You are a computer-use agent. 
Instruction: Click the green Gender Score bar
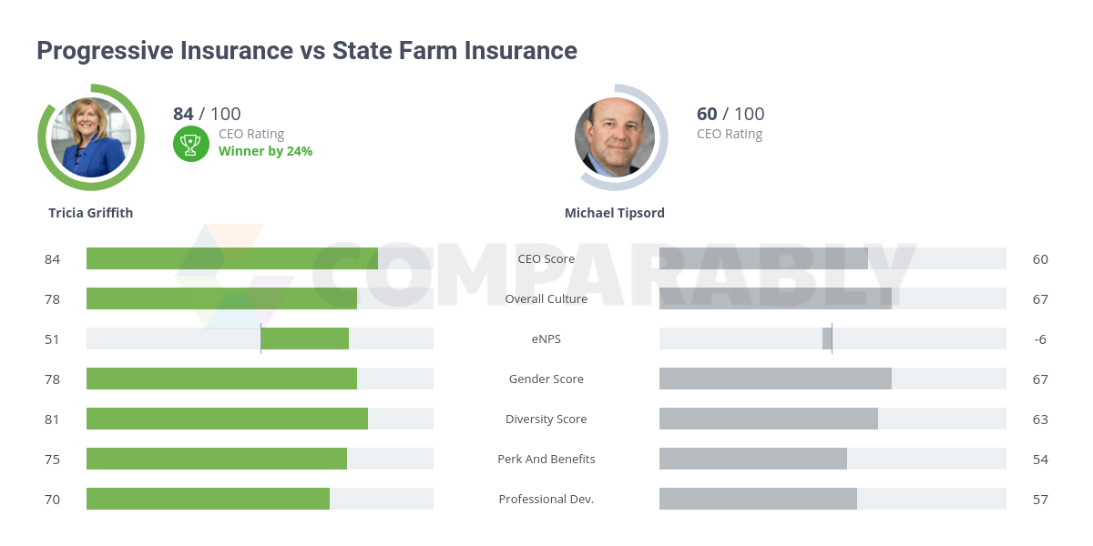coord(221,379)
